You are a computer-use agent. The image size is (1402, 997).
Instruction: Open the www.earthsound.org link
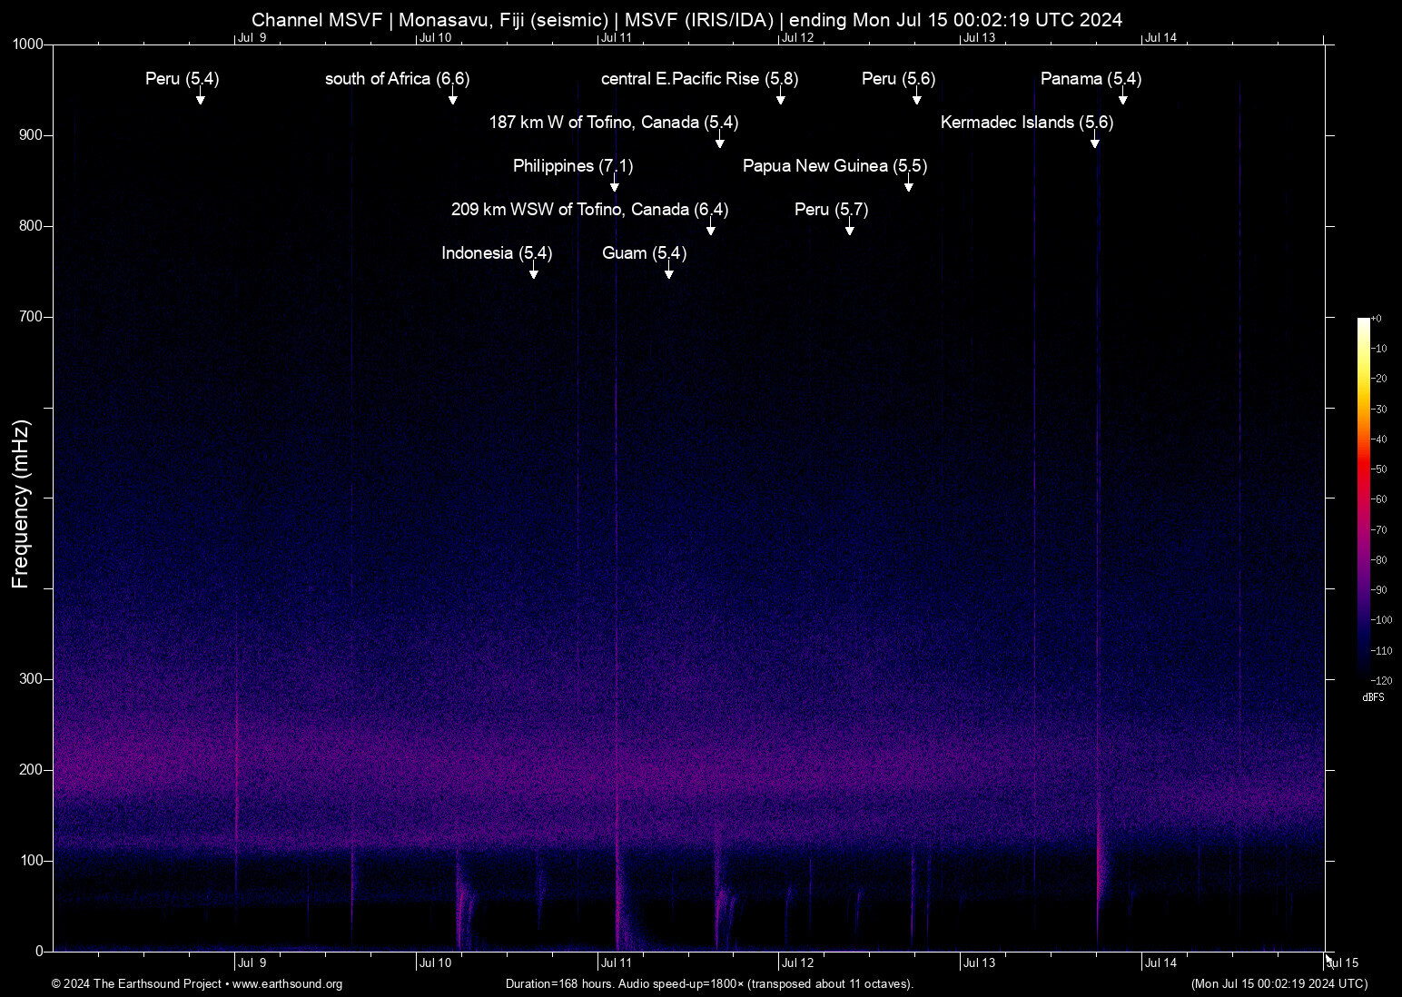point(287,984)
